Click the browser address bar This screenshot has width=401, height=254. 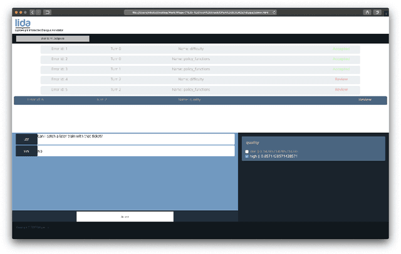click(200, 12)
